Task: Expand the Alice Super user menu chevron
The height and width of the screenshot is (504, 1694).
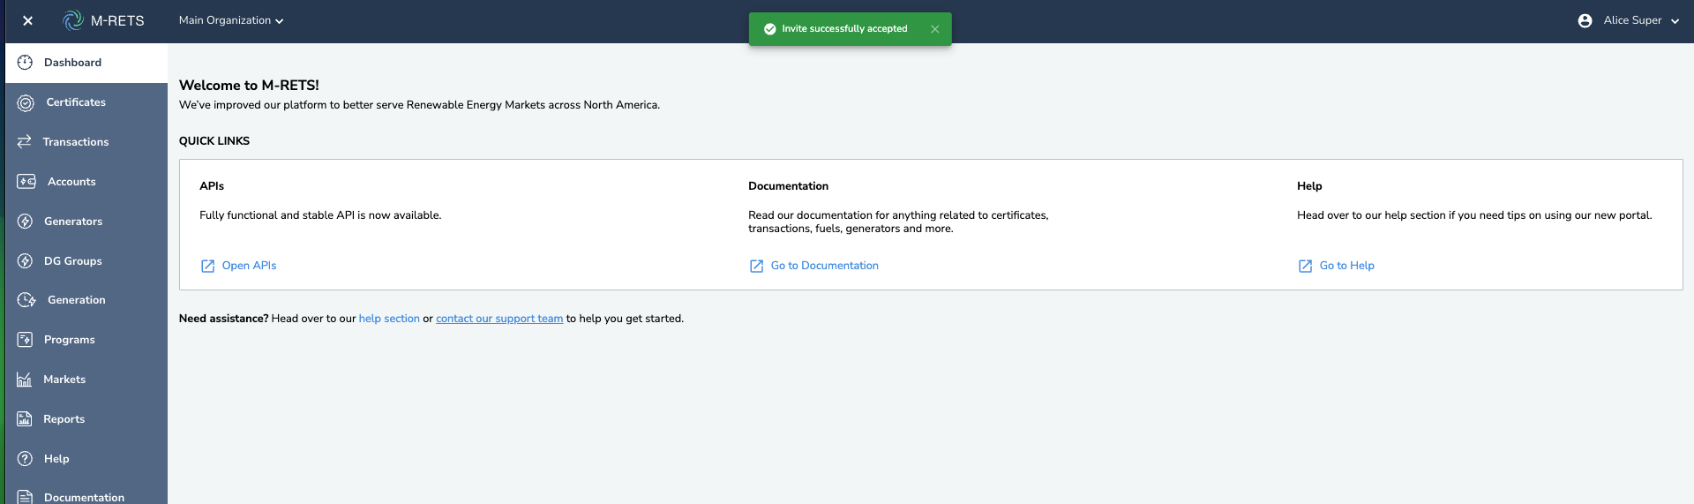Action: 1675,21
